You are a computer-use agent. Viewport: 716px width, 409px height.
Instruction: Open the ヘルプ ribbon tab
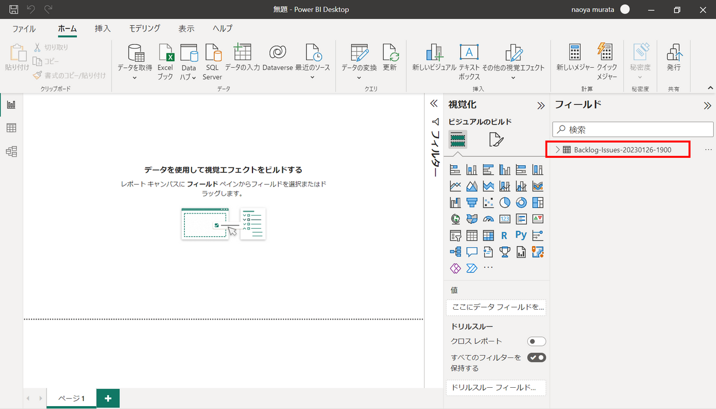[223, 29]
